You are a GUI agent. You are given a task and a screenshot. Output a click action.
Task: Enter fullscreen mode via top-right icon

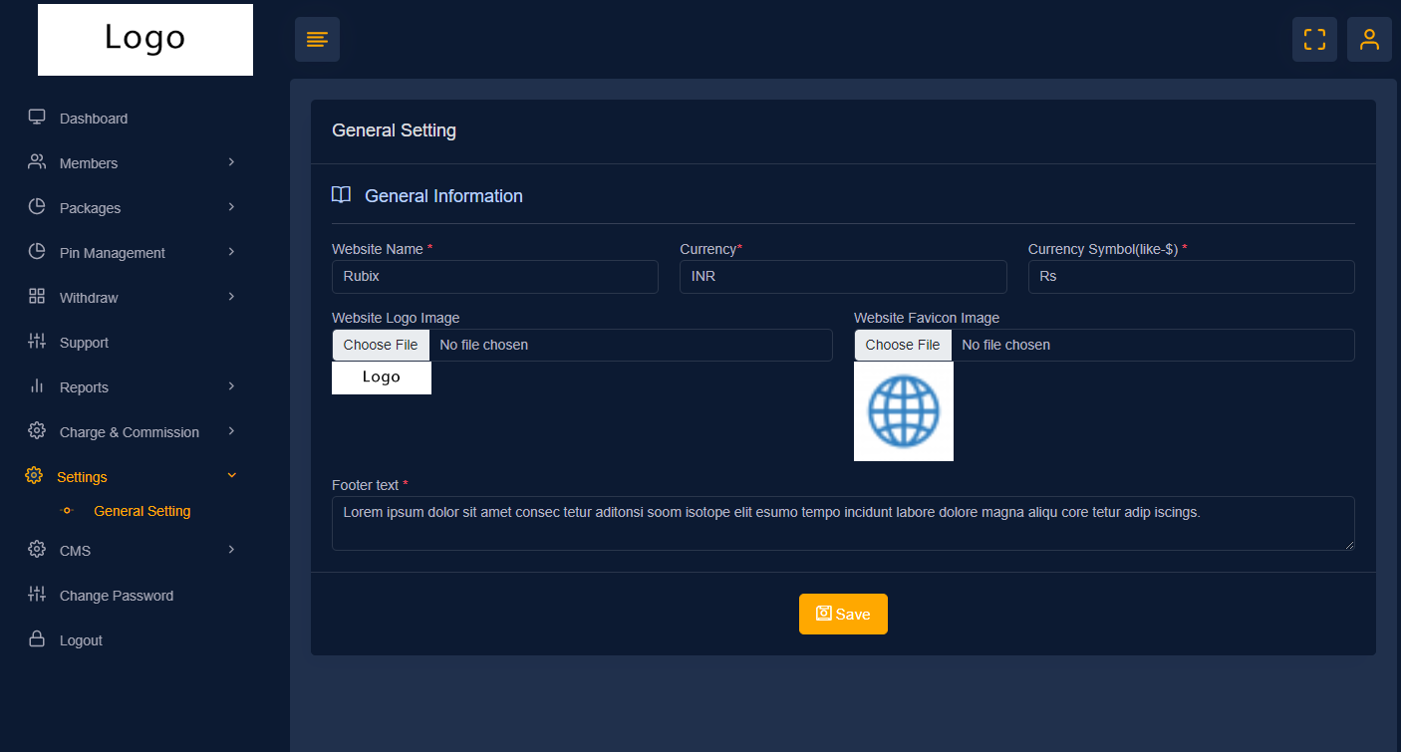pyautogui.click(x=1314, y=40)
